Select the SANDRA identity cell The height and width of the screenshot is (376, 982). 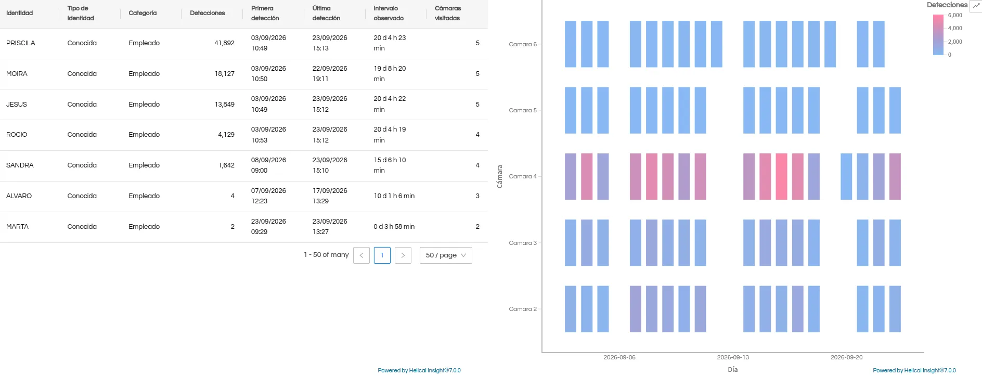20,165
